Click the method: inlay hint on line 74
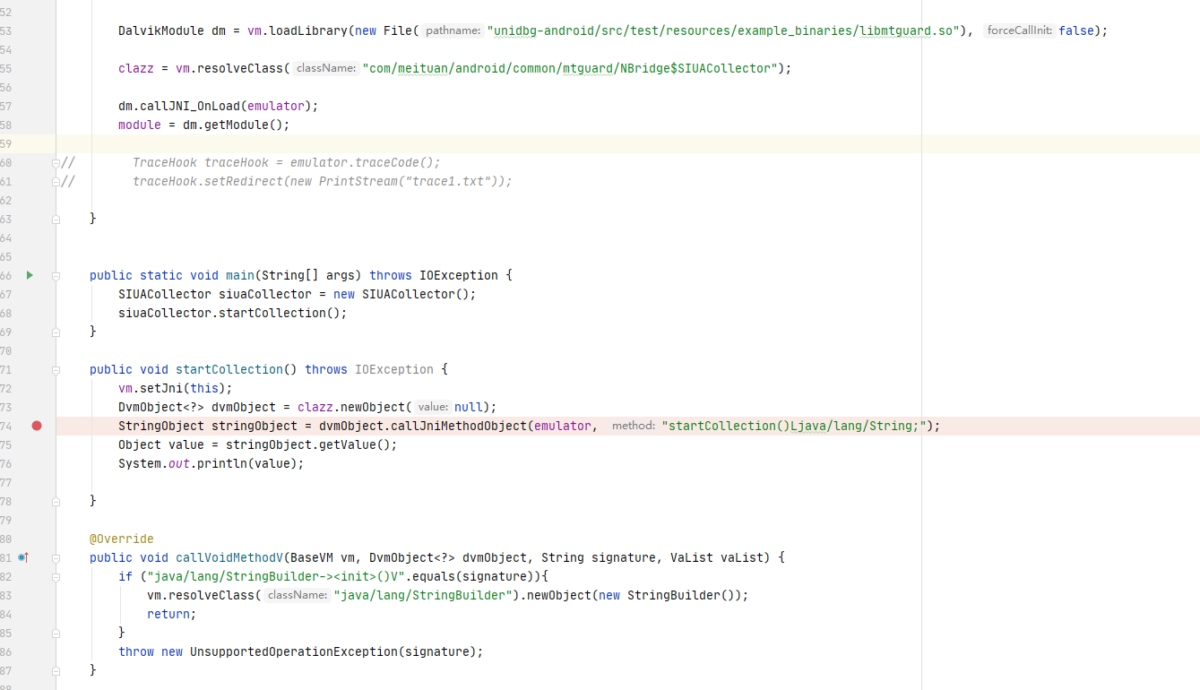Viewport: 1200px width, 690px height. point(634,426)
